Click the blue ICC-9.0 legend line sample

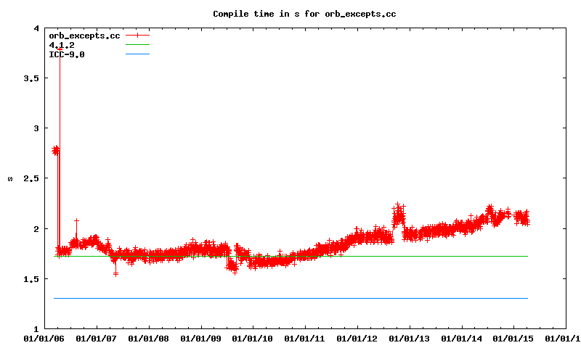pos(137,54)
